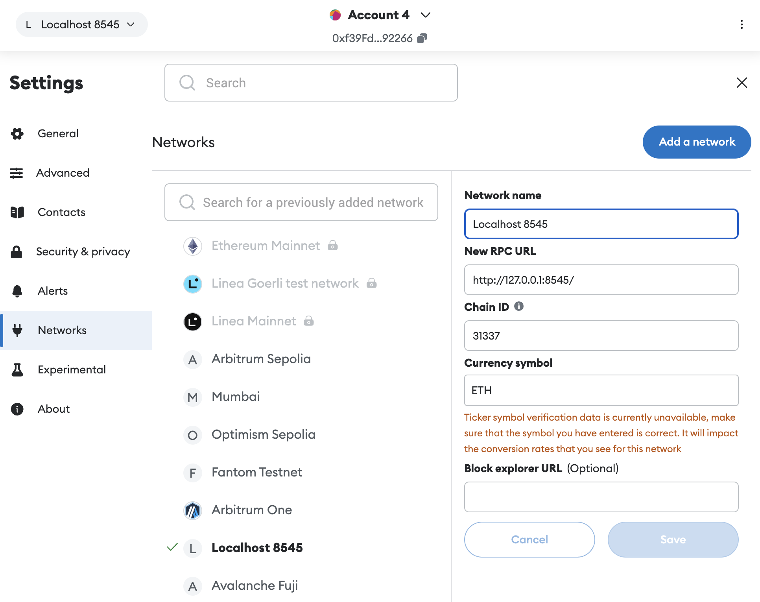Click the network search magnifier icon
The width and height of the screenshot is (760, 602).
pos(187,202)
